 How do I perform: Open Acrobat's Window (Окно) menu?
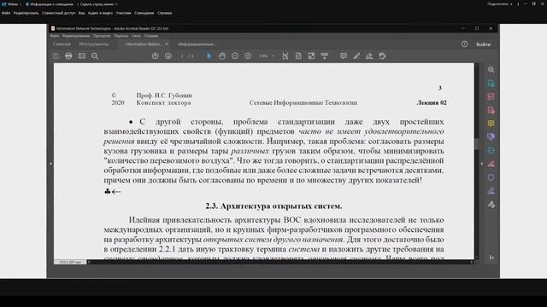[x=136, y=36]
